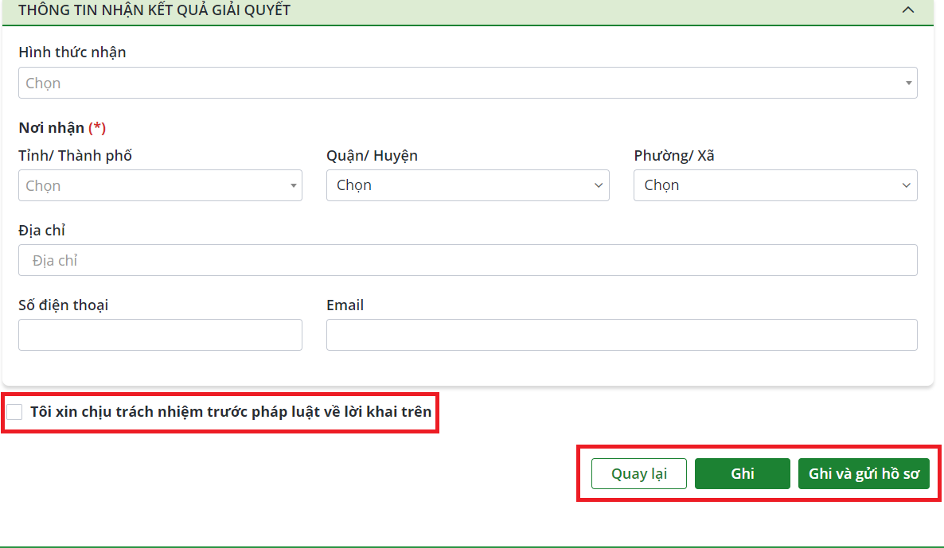
Task: Click the 'Tôi xin chịu trách nhiệm' label text
Action: (x=231, y=412)
